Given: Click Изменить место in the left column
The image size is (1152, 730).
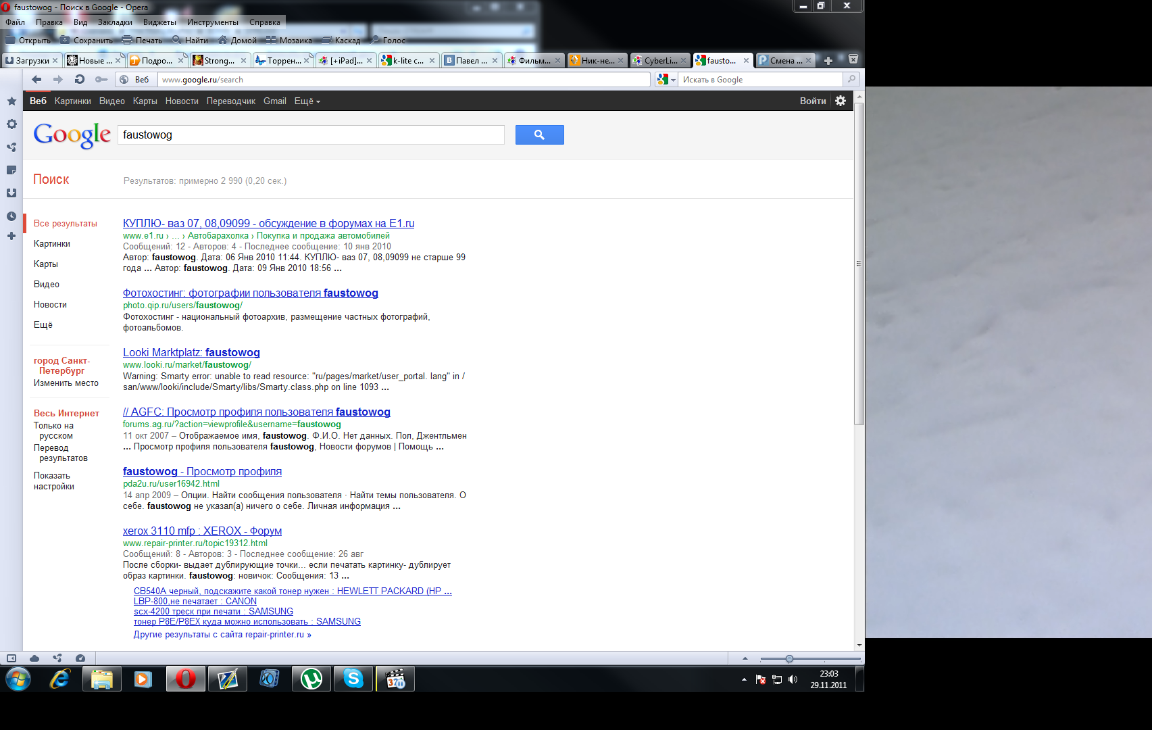Looking at the screenshot, I should (66, 383).
